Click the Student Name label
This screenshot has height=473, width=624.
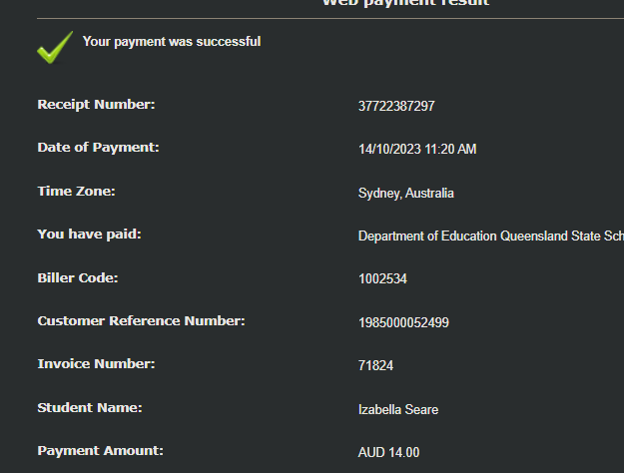tap(90, 407)
